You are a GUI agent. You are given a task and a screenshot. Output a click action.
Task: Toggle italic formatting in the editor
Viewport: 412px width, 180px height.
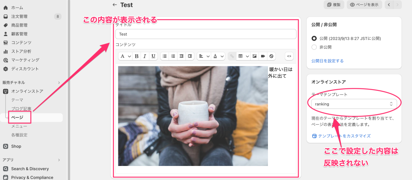pyautogui.click(x=145, y=56)
